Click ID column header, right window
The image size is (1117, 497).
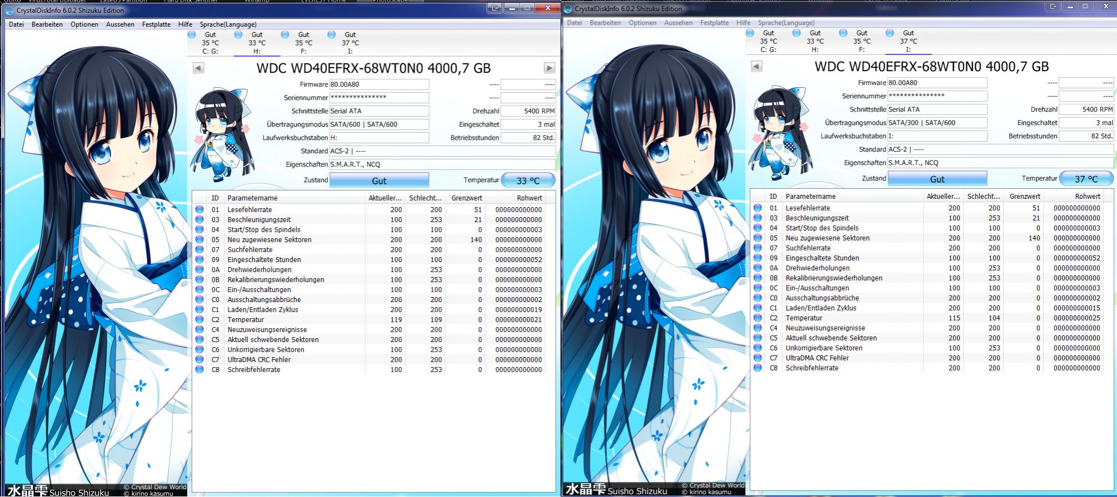pos(773,197)
